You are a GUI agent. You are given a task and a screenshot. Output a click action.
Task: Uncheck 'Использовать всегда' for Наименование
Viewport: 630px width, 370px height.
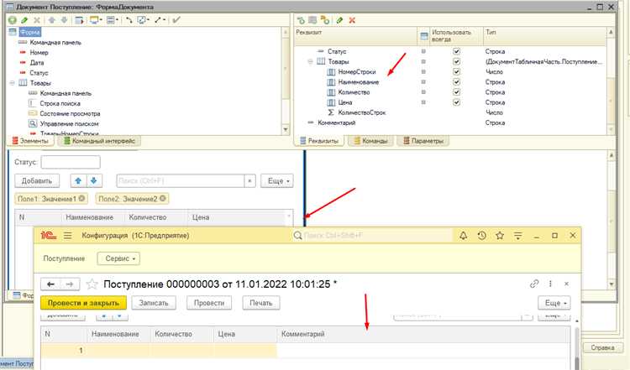coord(456,82)
